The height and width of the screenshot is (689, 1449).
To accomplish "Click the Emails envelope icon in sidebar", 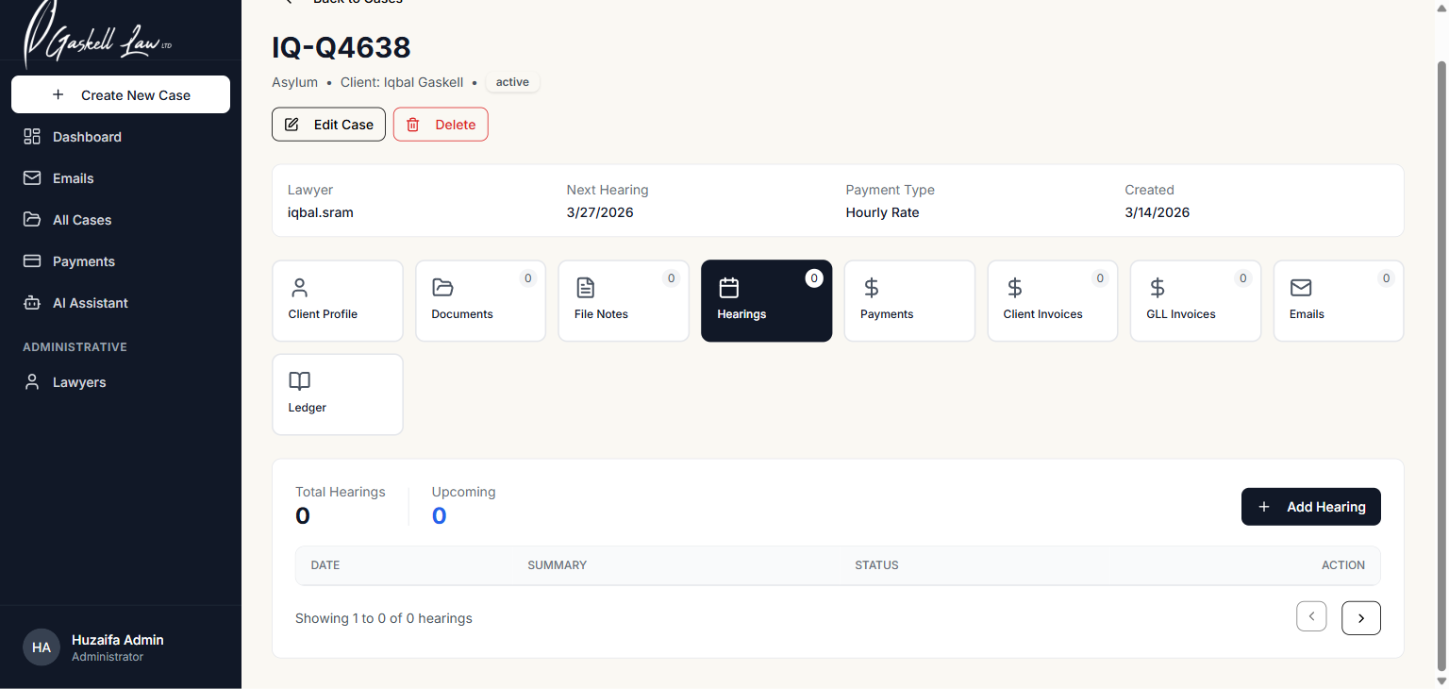I will 32,178.
